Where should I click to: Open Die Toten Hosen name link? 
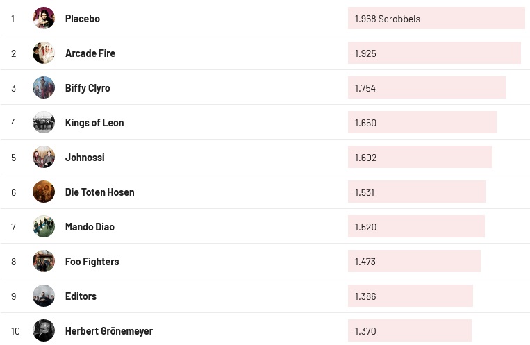(100, 192)
